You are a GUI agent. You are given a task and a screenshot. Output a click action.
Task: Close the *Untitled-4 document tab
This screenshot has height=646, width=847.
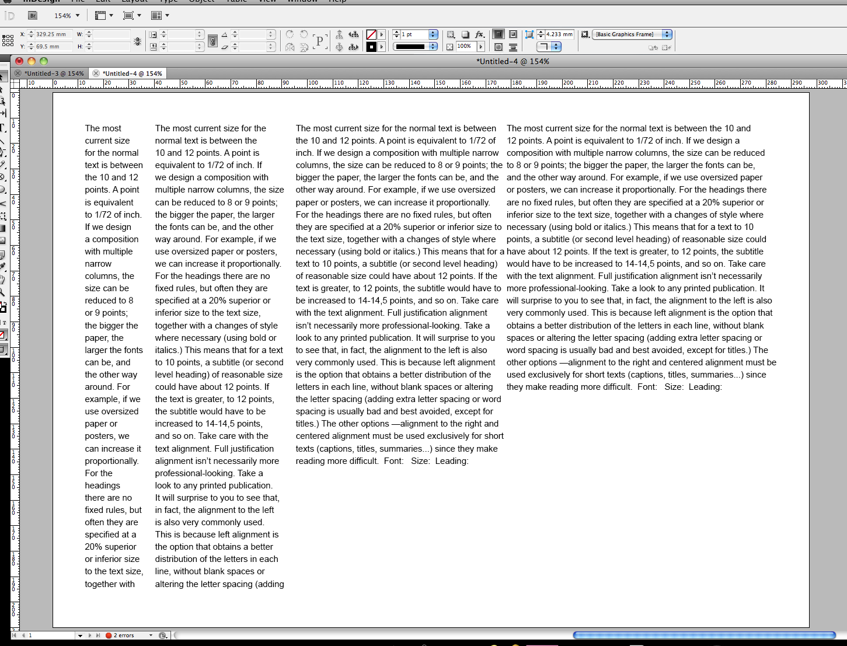pos(96,74)
